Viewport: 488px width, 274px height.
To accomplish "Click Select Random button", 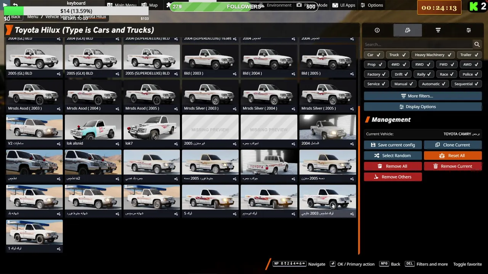I will tap(393, 156).
